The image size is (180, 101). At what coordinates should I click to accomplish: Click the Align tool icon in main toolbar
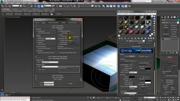pos(99,6)
